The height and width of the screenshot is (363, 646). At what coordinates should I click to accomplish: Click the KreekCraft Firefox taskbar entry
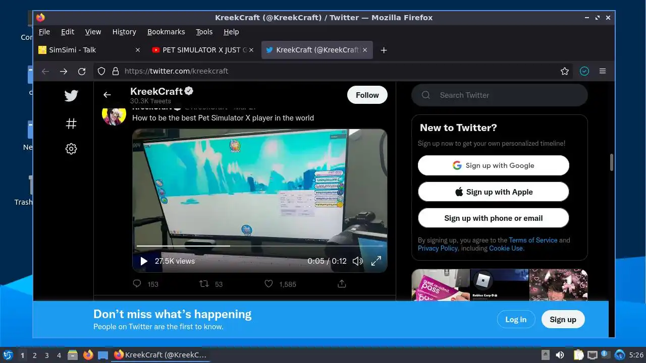point(160,355)
